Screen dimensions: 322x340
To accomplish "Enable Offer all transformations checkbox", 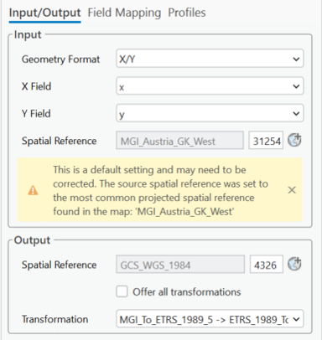I will [122, 291].
